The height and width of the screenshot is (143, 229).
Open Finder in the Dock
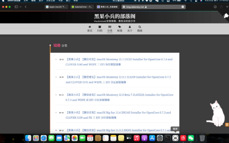[x=28, y=138]
